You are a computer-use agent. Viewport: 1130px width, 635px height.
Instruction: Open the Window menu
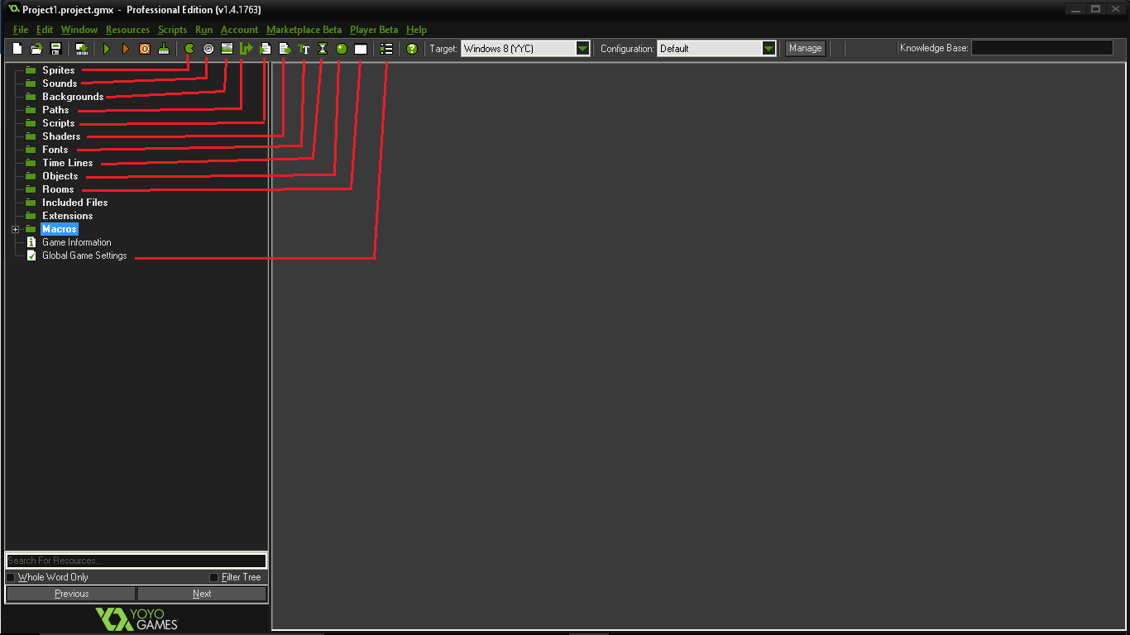[79, 30]
